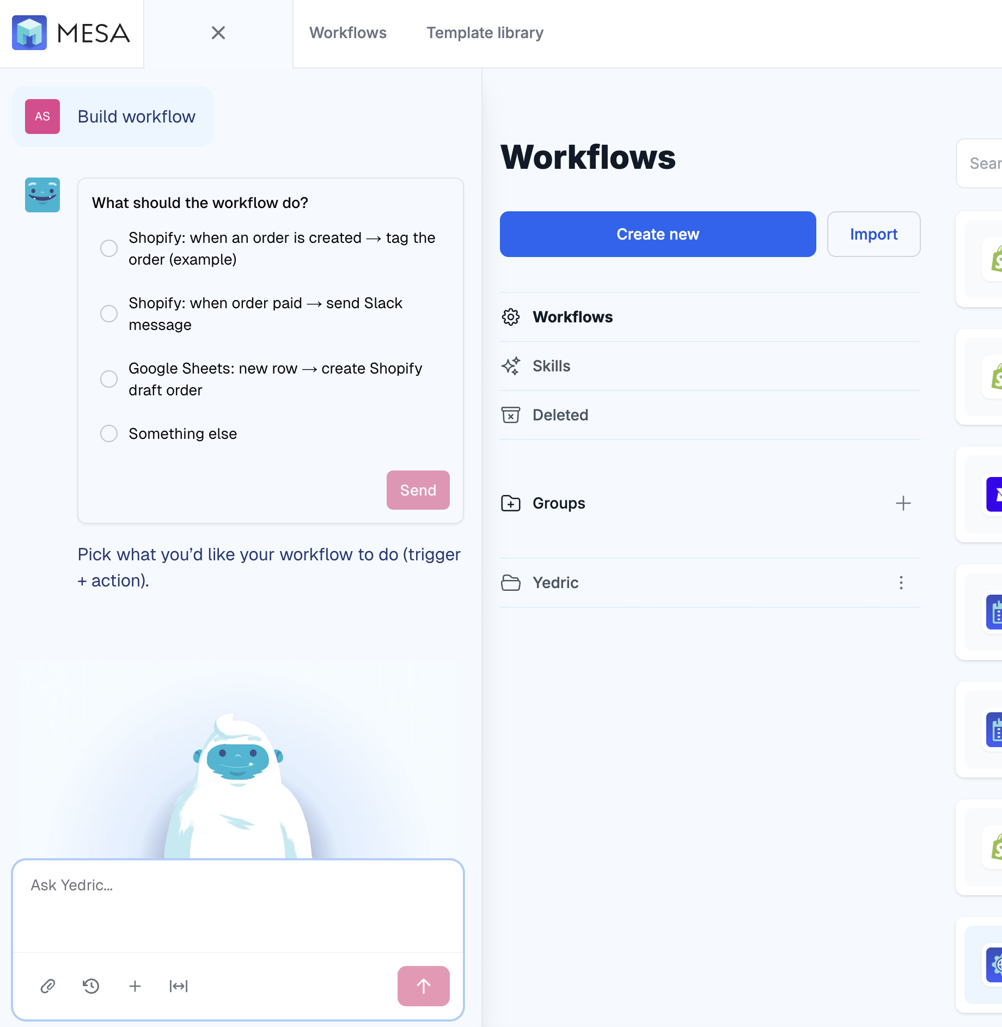Click the Groups heading label

[x=559, y=503]
